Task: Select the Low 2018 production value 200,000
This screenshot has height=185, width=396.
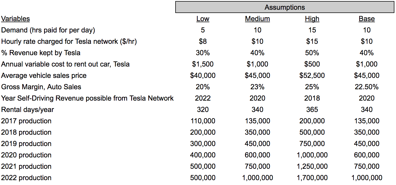Action: [203, 132]
